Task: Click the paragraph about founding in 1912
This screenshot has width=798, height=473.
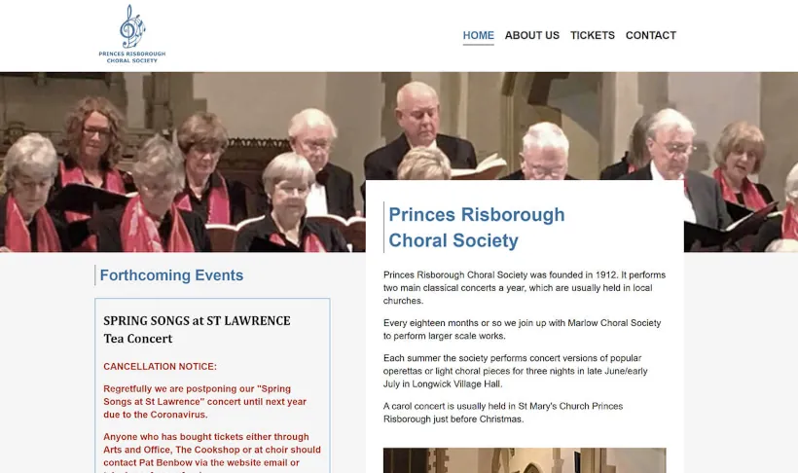Action: [525, 288]
